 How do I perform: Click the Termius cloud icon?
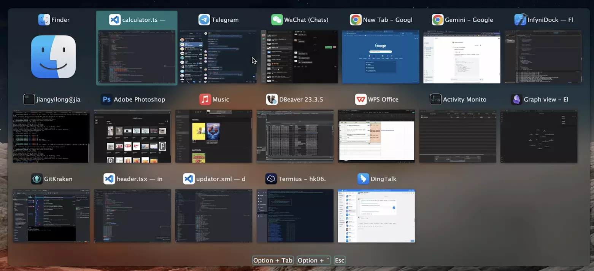[x=271, y=179]
